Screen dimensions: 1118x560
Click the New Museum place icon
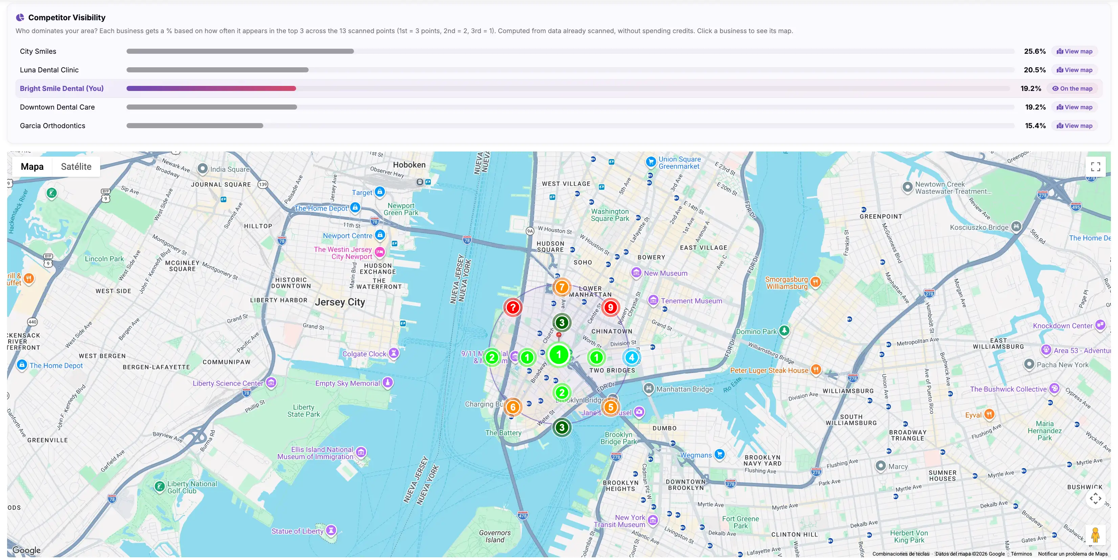[x=636, y=273]
